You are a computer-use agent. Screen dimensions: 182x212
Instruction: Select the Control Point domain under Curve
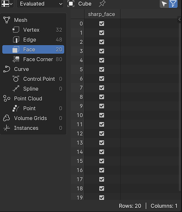(x=33, y=79)
